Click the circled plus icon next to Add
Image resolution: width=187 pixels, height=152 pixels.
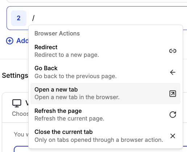tap(9, 41)
